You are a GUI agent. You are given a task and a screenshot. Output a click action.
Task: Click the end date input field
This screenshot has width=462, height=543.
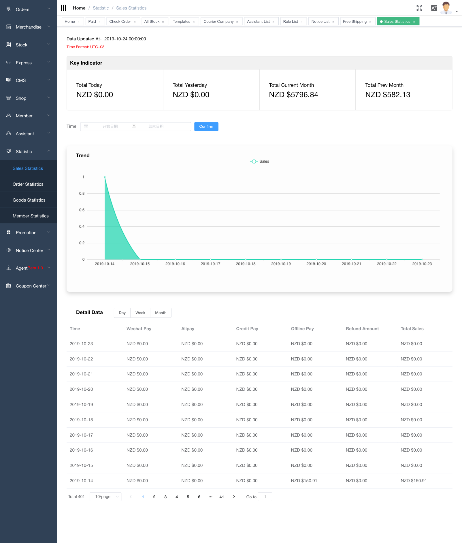(x=156, y=127)
